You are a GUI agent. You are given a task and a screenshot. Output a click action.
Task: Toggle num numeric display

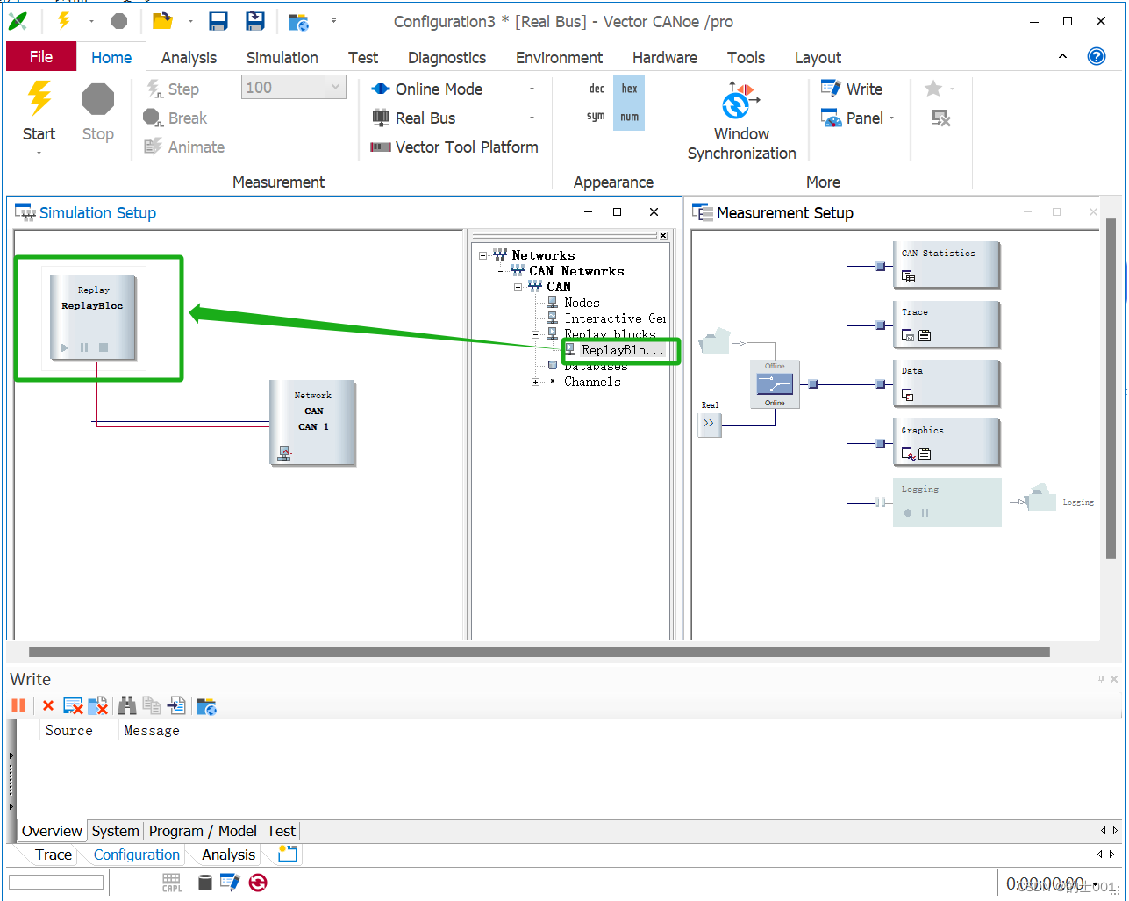pos(630,116)
